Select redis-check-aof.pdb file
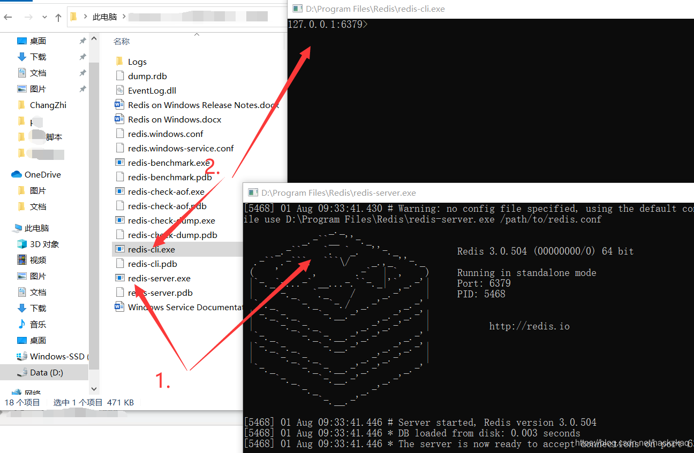Screen dimensions: 694x453 (167, 206)
